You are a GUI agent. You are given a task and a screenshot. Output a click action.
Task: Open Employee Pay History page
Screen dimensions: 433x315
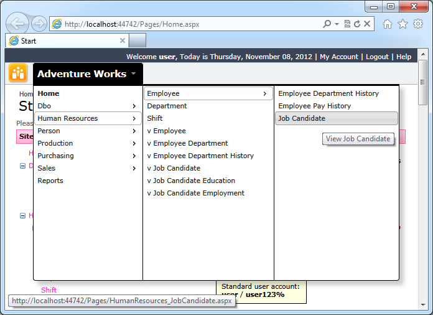(337, 106)
